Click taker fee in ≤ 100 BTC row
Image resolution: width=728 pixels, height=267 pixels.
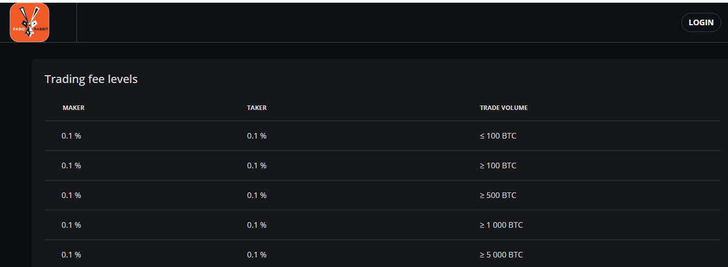tap(257, 136)
